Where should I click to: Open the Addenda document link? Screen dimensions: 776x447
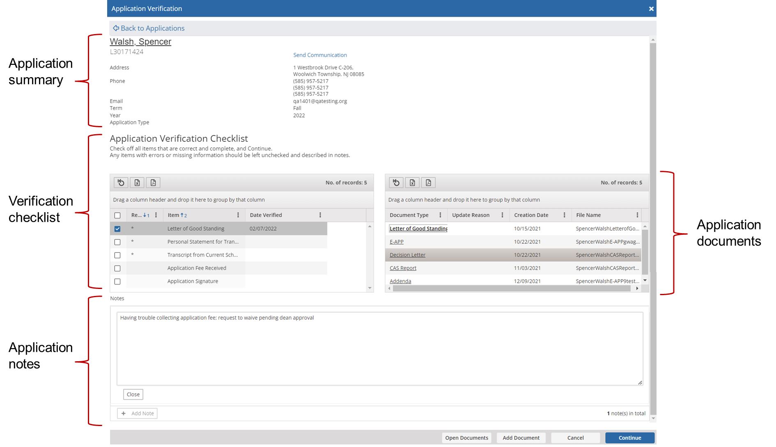(400, 281)
